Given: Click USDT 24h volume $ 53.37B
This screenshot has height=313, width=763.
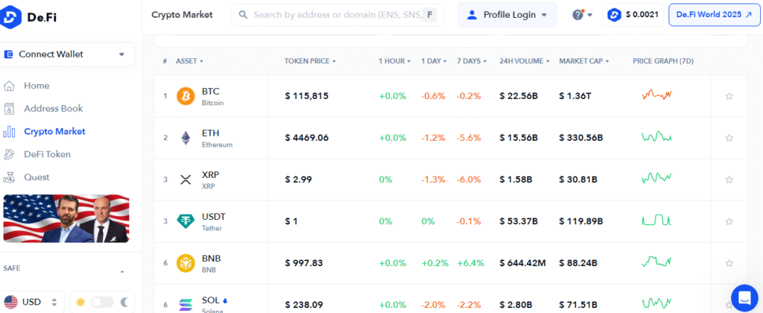Looking at the screenshot, I should point(519,221).
